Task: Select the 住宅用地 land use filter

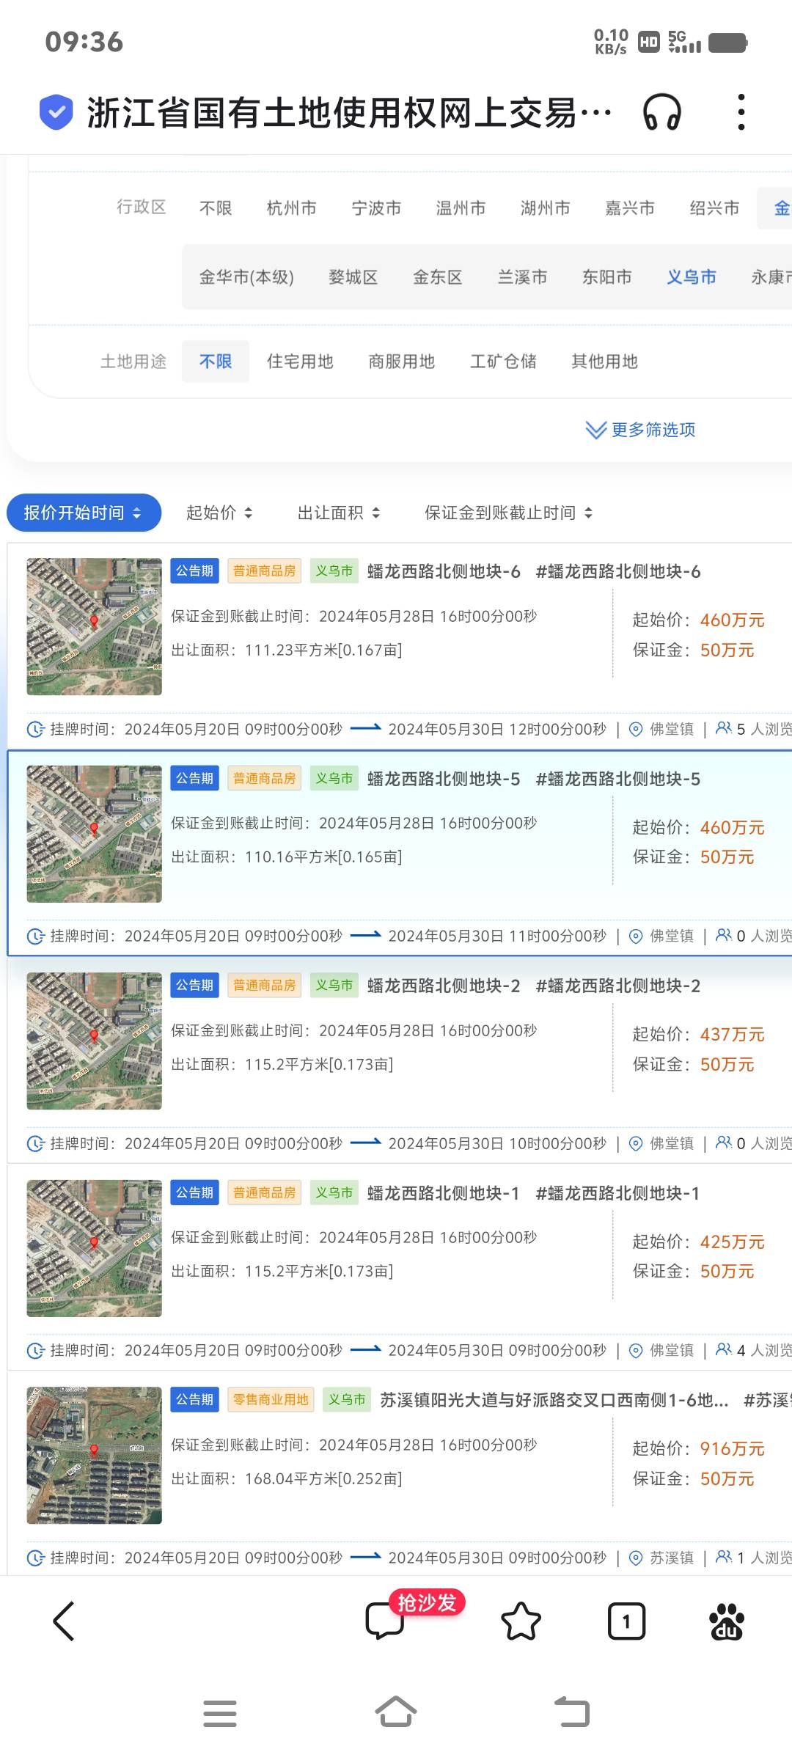Action: tap(300, 362)
